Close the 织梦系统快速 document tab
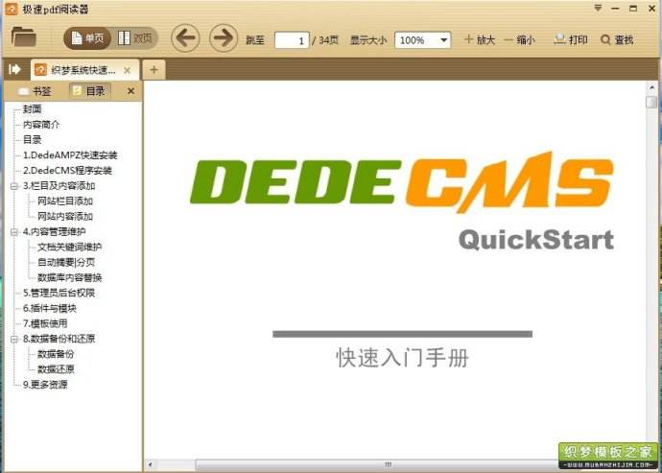Screen dimensions: 662x473 pyautogui.click(x=127, y=71)
